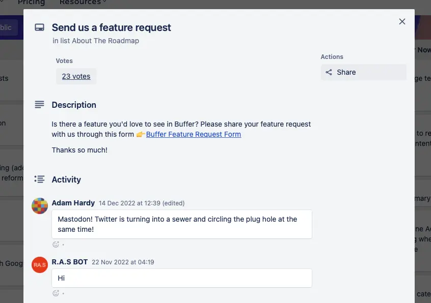This screenshot has height=303, width=431.
Task: Click the Activity list icon
Action: pyautogui.click(x=39, y=179)
